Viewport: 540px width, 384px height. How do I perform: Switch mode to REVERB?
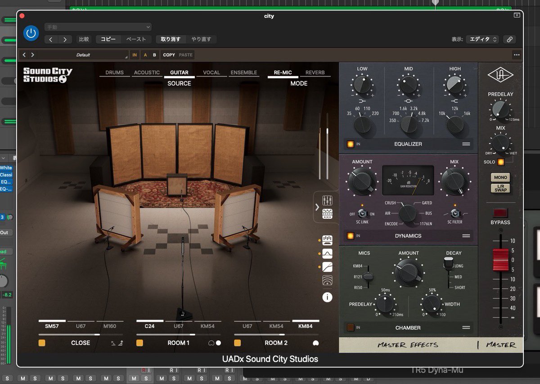click(315, 73)
